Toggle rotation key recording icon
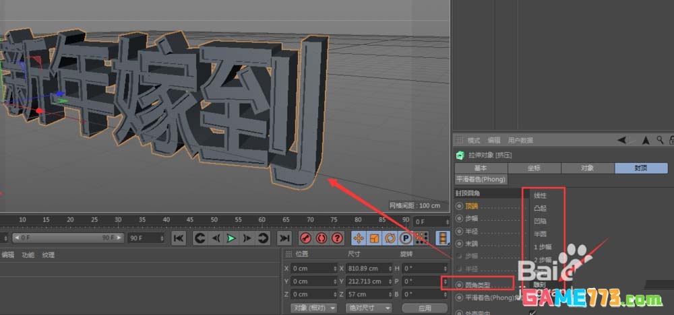Screen dimensions: 674x315 [x=390, y=238]
